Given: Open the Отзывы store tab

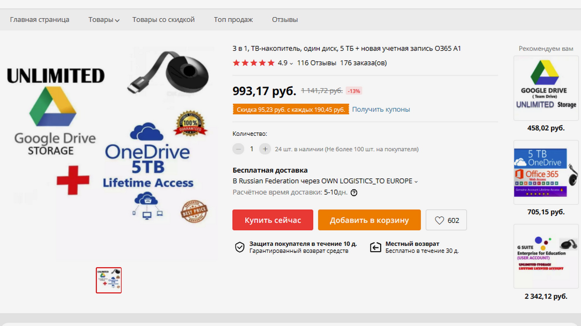Looking at the screenshot, I should [x=285, y=20].
